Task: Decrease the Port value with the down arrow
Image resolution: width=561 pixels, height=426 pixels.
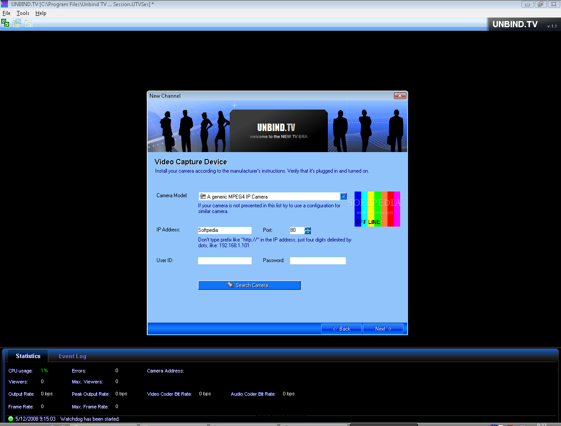Action: (x=308, y=232)
